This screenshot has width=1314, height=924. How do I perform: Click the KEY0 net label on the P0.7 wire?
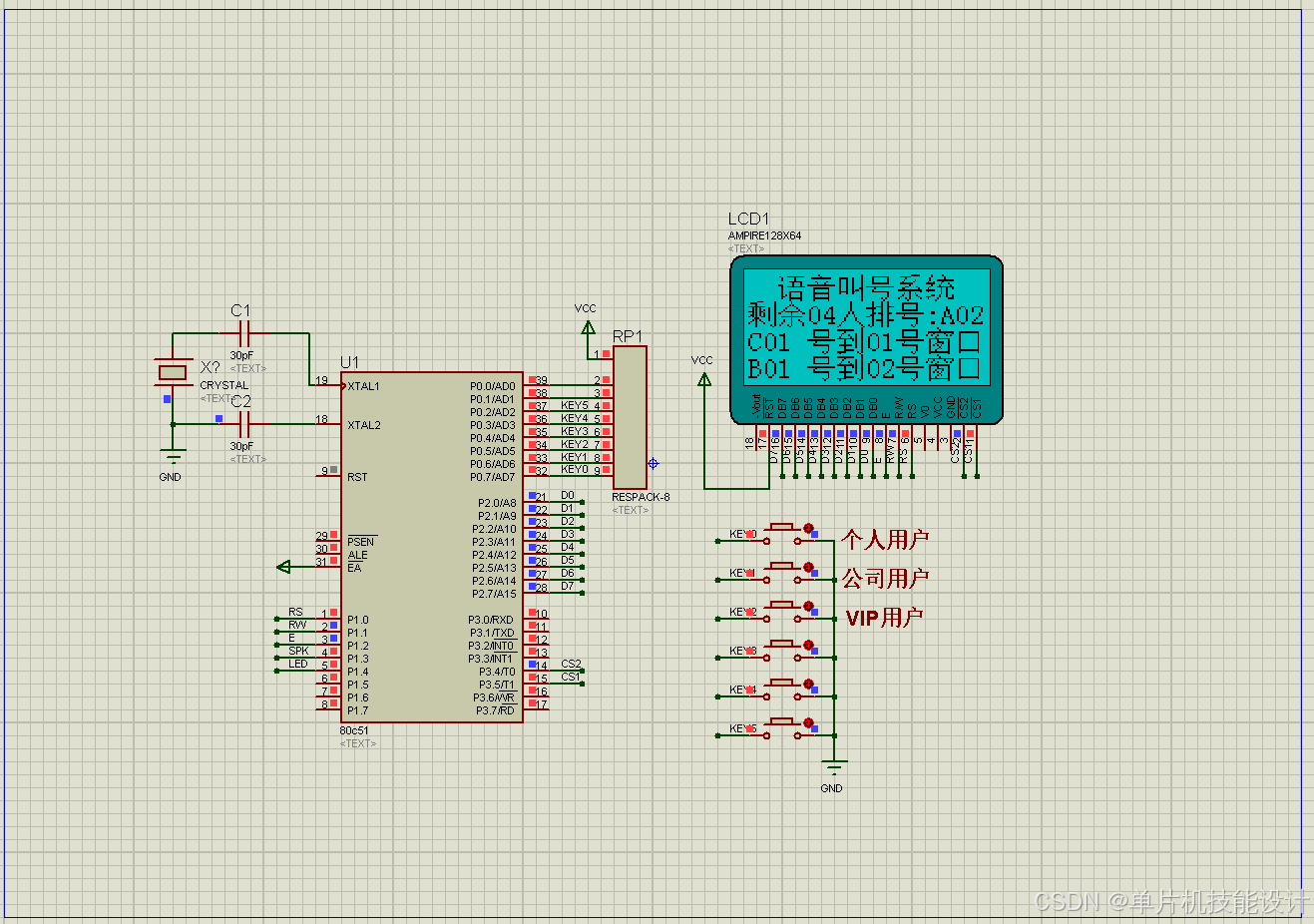(x=575, y=470)
